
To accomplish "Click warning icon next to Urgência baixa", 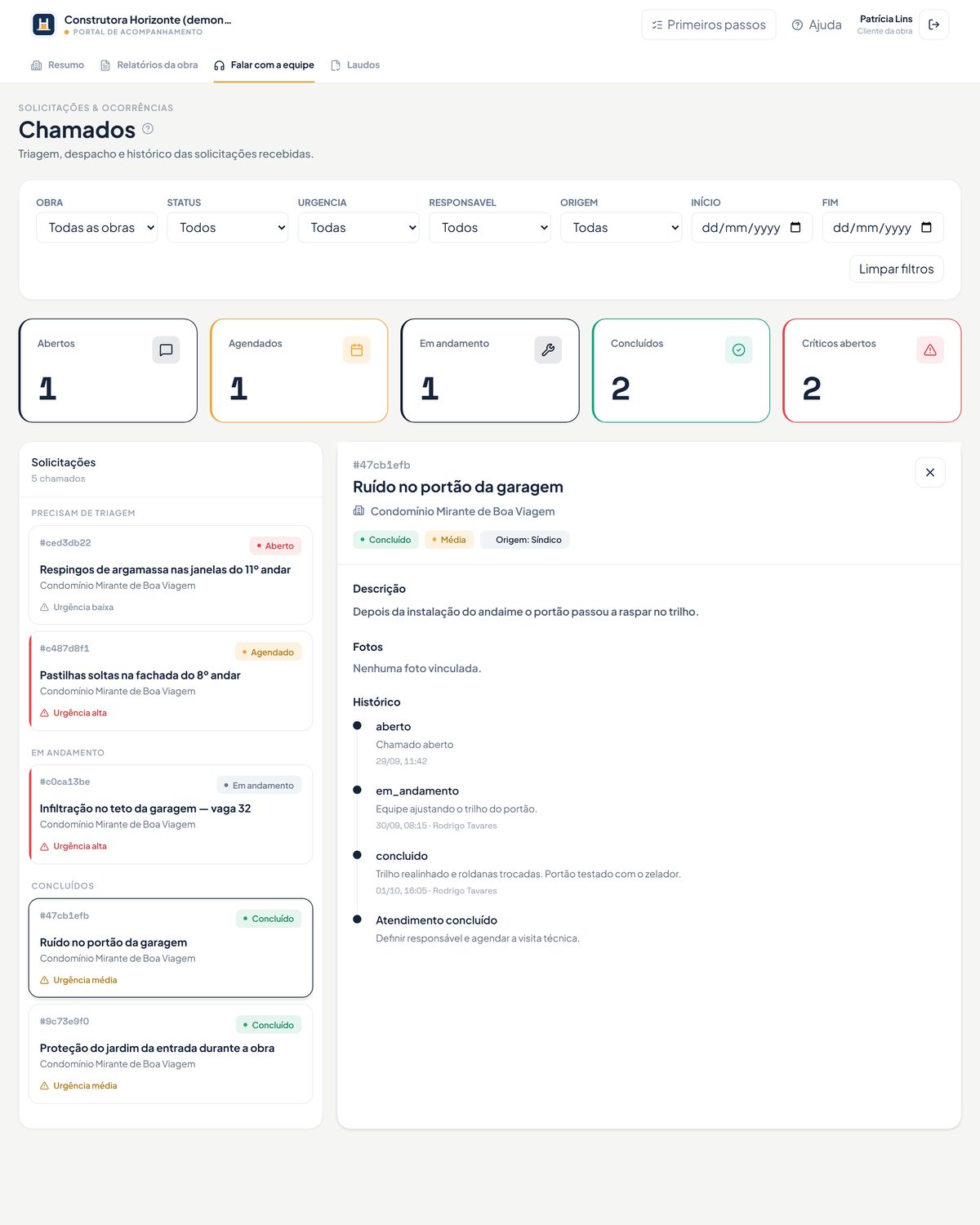I will coord(45,608).
